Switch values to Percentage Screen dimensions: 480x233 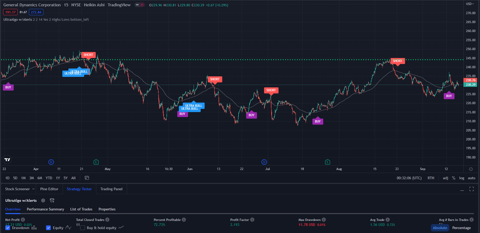click(x=462, y=228)
